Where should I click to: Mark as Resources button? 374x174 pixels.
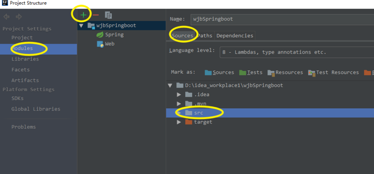pos(285,72)
